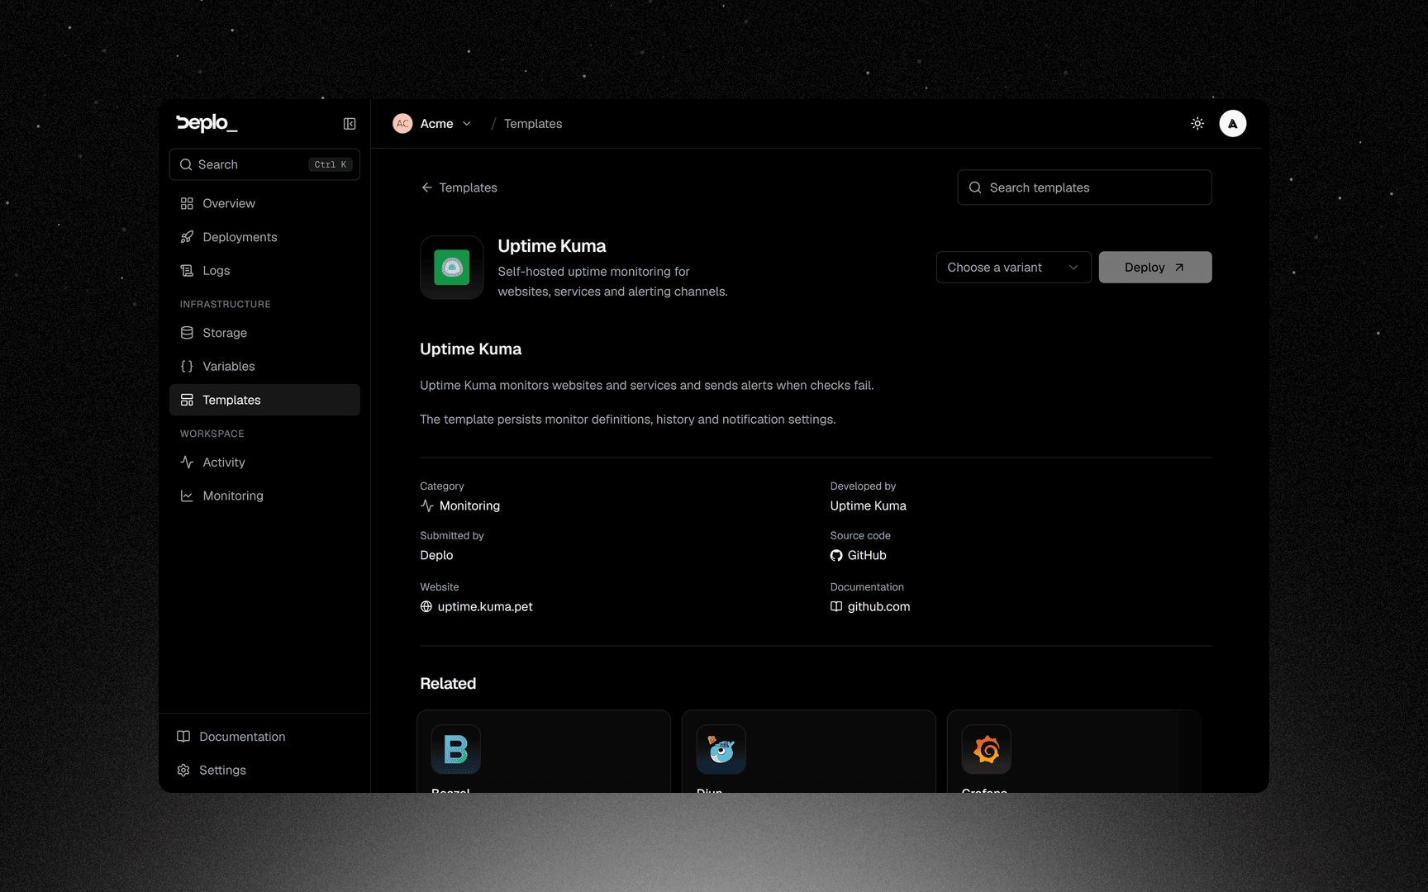Open the Grafana related template card
The image size is (1428, 892).
(x=1074, y=752)
